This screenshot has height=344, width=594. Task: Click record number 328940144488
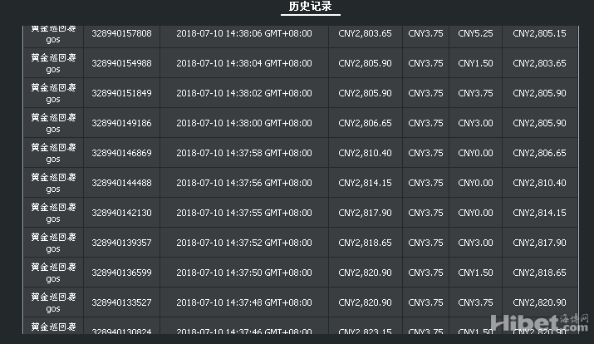(121, 183)
